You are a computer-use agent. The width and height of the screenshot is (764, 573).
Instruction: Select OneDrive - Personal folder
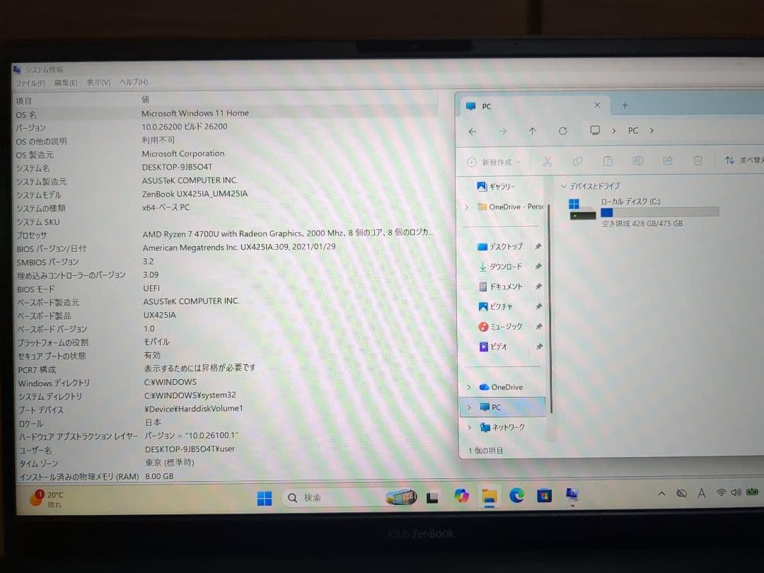[509, 207]
